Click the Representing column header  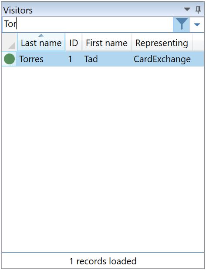[162, 42]
